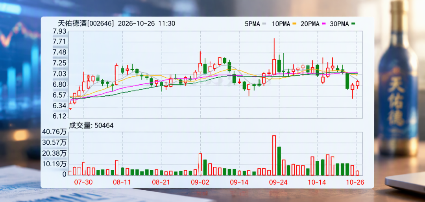Click the last red volume bar at 10-26
Viewport: 425px width, 202px height.
coord(357,173)
